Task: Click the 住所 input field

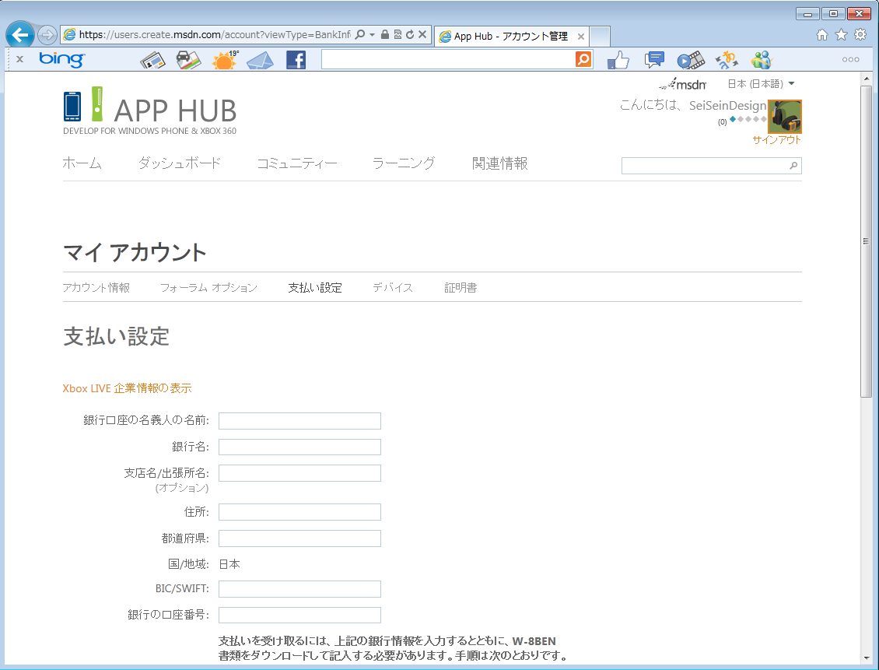Action: 300,512
